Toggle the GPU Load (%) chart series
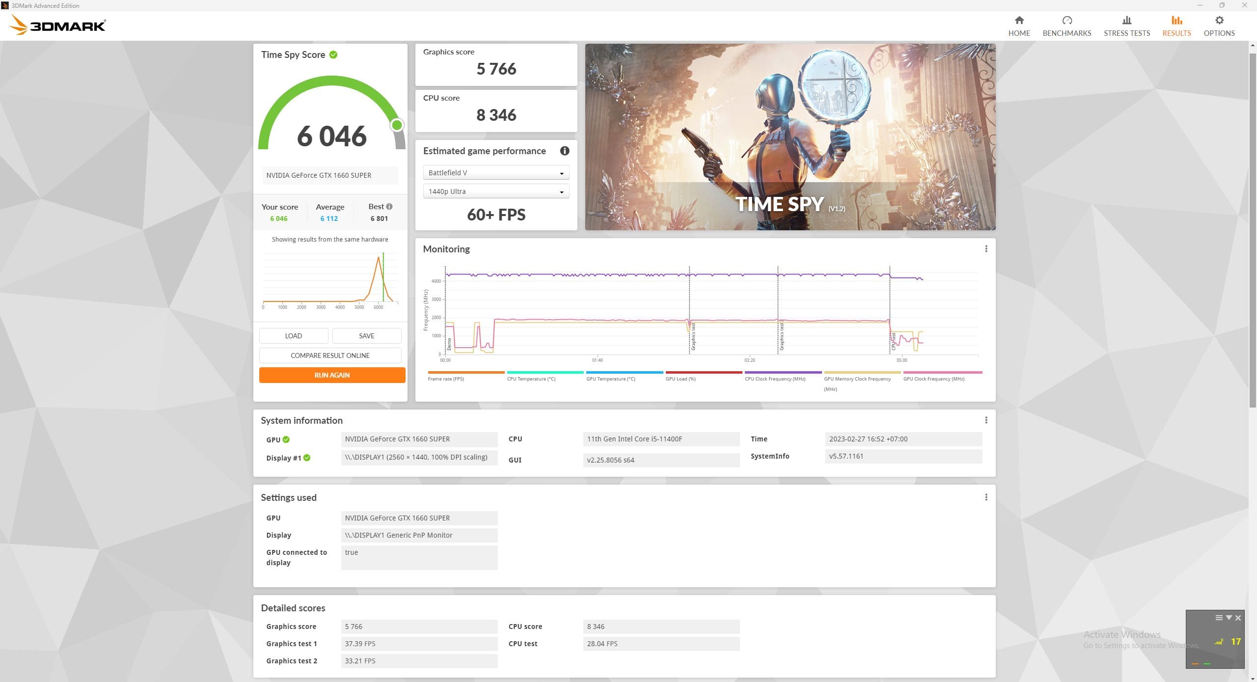The image size is (1257, 682). 704,376
